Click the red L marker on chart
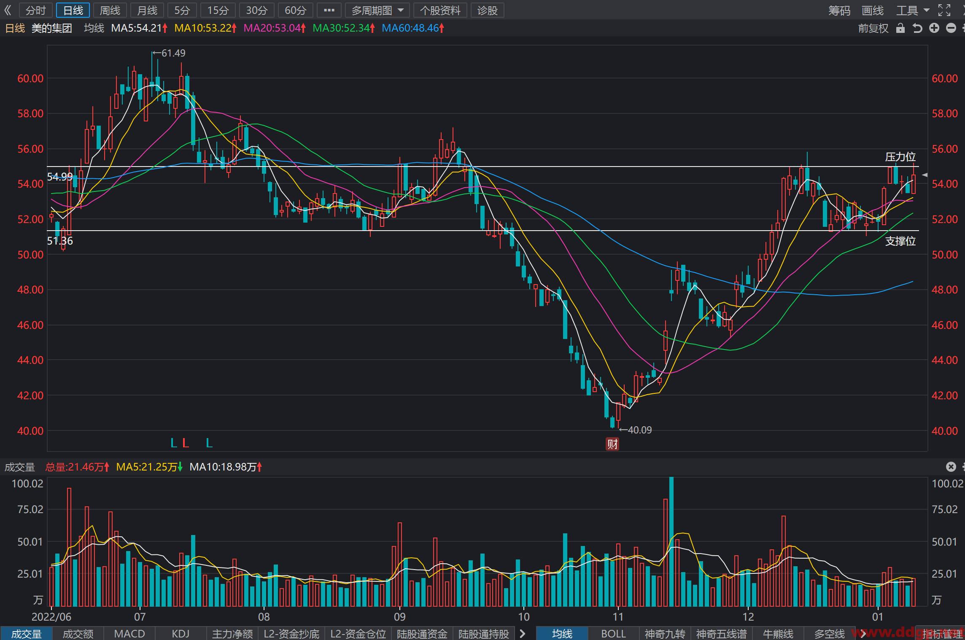This screenshot has width=965, height=640. [186, 443]
